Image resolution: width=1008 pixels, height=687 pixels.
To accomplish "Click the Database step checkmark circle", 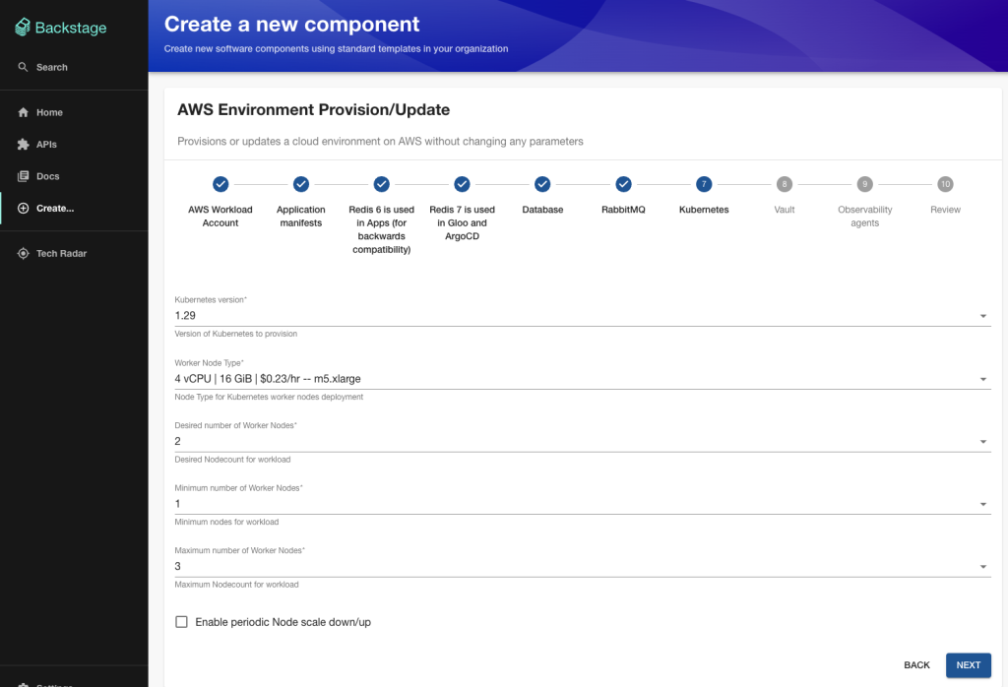I will pos(542,184).
